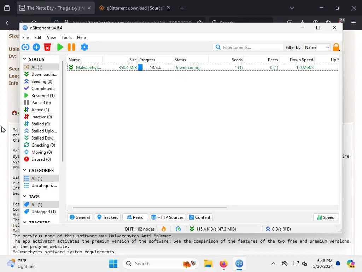Screen dimensions: 362x272
Task: Open the Edit menu
Action: tap(37, 38)
